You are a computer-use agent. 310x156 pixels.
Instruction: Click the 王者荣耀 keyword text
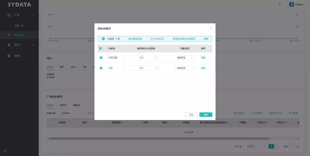click(113, 58)
